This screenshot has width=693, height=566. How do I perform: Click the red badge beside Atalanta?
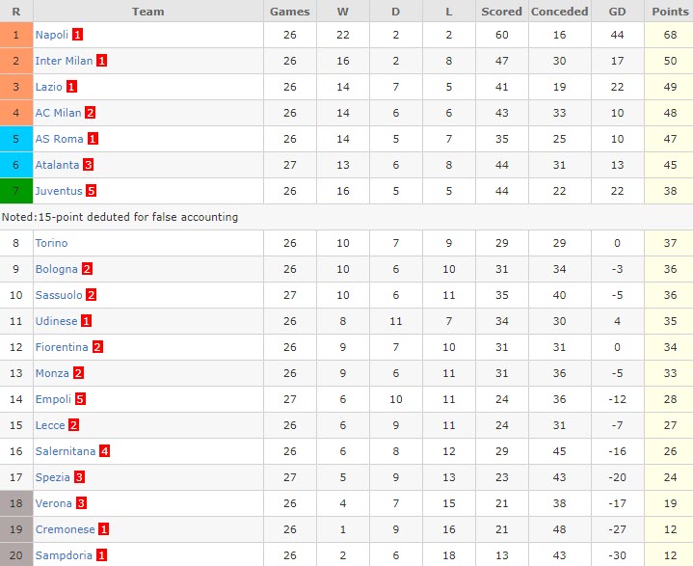click(x=88, y=165)
